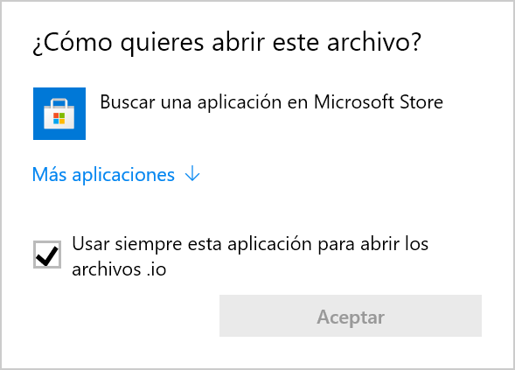Toggle always use this app via its label
The width and height of the screenshot is (515, 370).
click(x=250, y=256)
